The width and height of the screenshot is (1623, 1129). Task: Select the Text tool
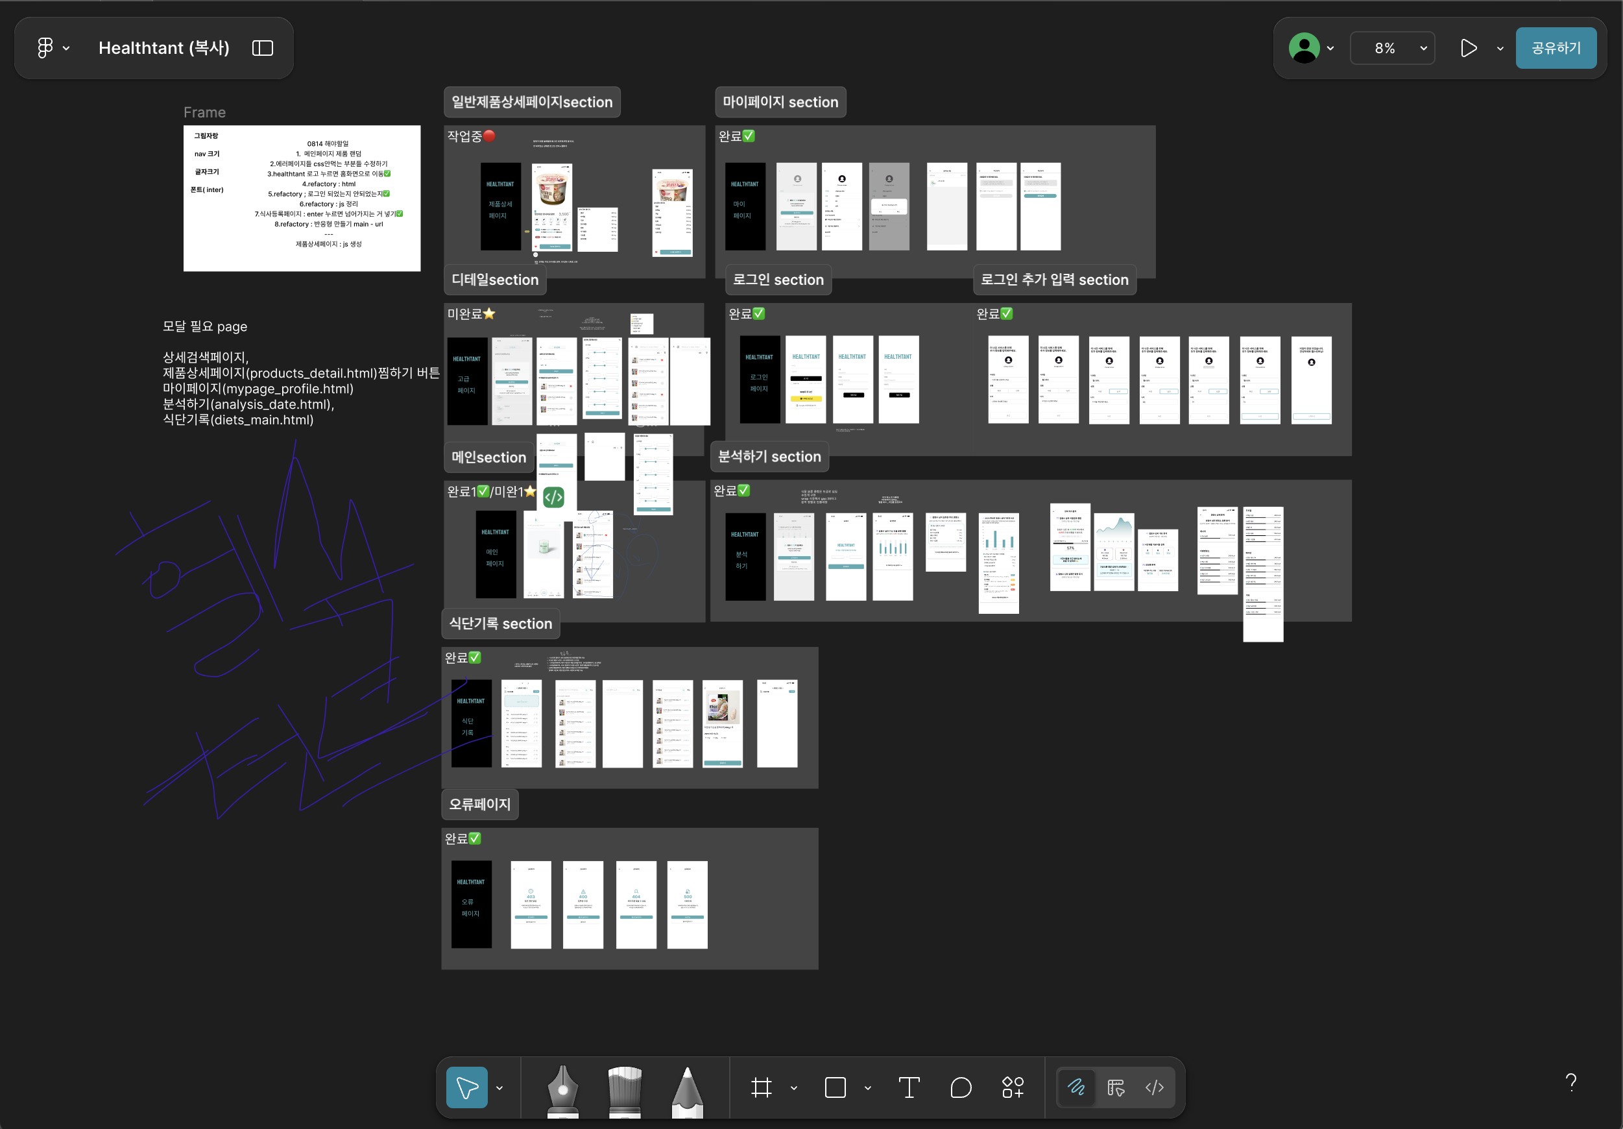click(x=908, y=1087)
